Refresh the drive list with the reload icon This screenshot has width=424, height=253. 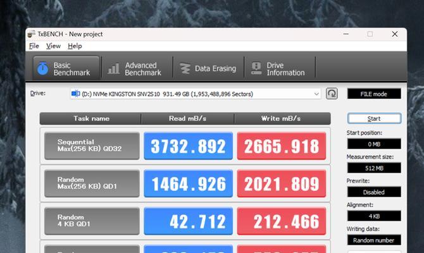(332, 94)
